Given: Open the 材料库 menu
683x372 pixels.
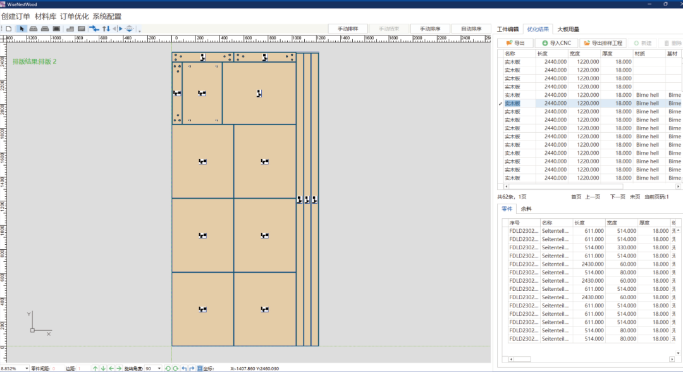Looking at the screenshot, I should pyautogui.click(x=45, y=16).
